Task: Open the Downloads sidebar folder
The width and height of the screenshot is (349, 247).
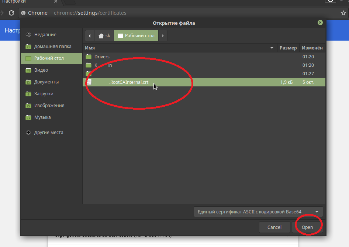Action: point(44,94)
